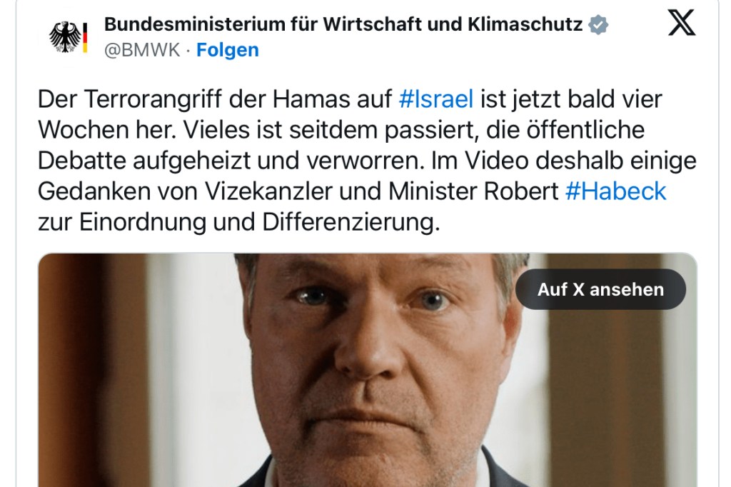Click the phrase 'ist jetzt bald vier'
The image size is (731, 487).
[x=572, y=99]
